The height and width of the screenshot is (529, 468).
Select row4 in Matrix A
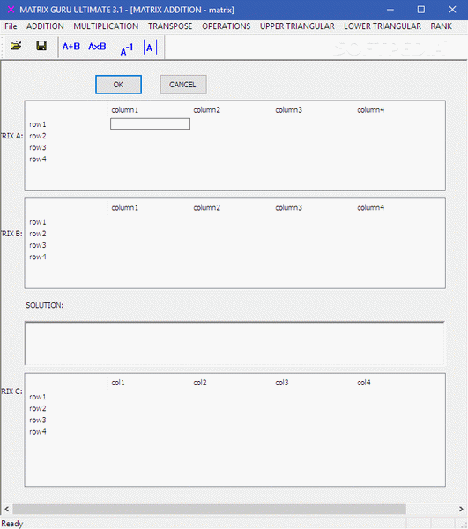[38, 159]
